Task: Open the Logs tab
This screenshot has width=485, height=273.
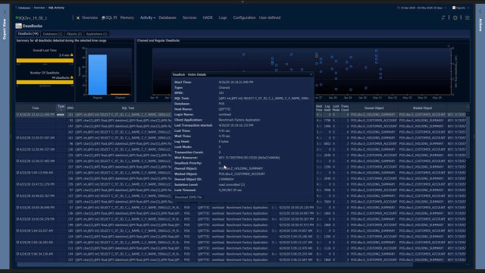Action: pyautogui.click(x=223, y=17)
